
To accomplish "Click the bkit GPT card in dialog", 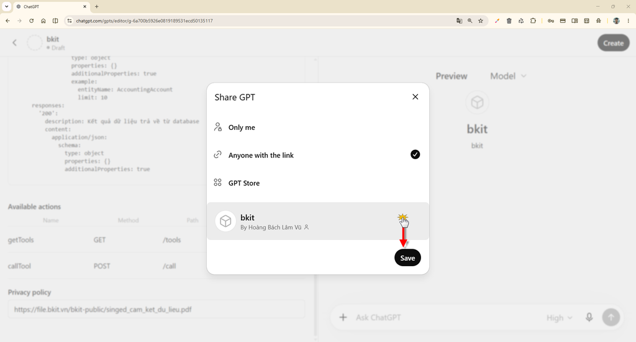I will pyautogui.click(x=317, y=221).
